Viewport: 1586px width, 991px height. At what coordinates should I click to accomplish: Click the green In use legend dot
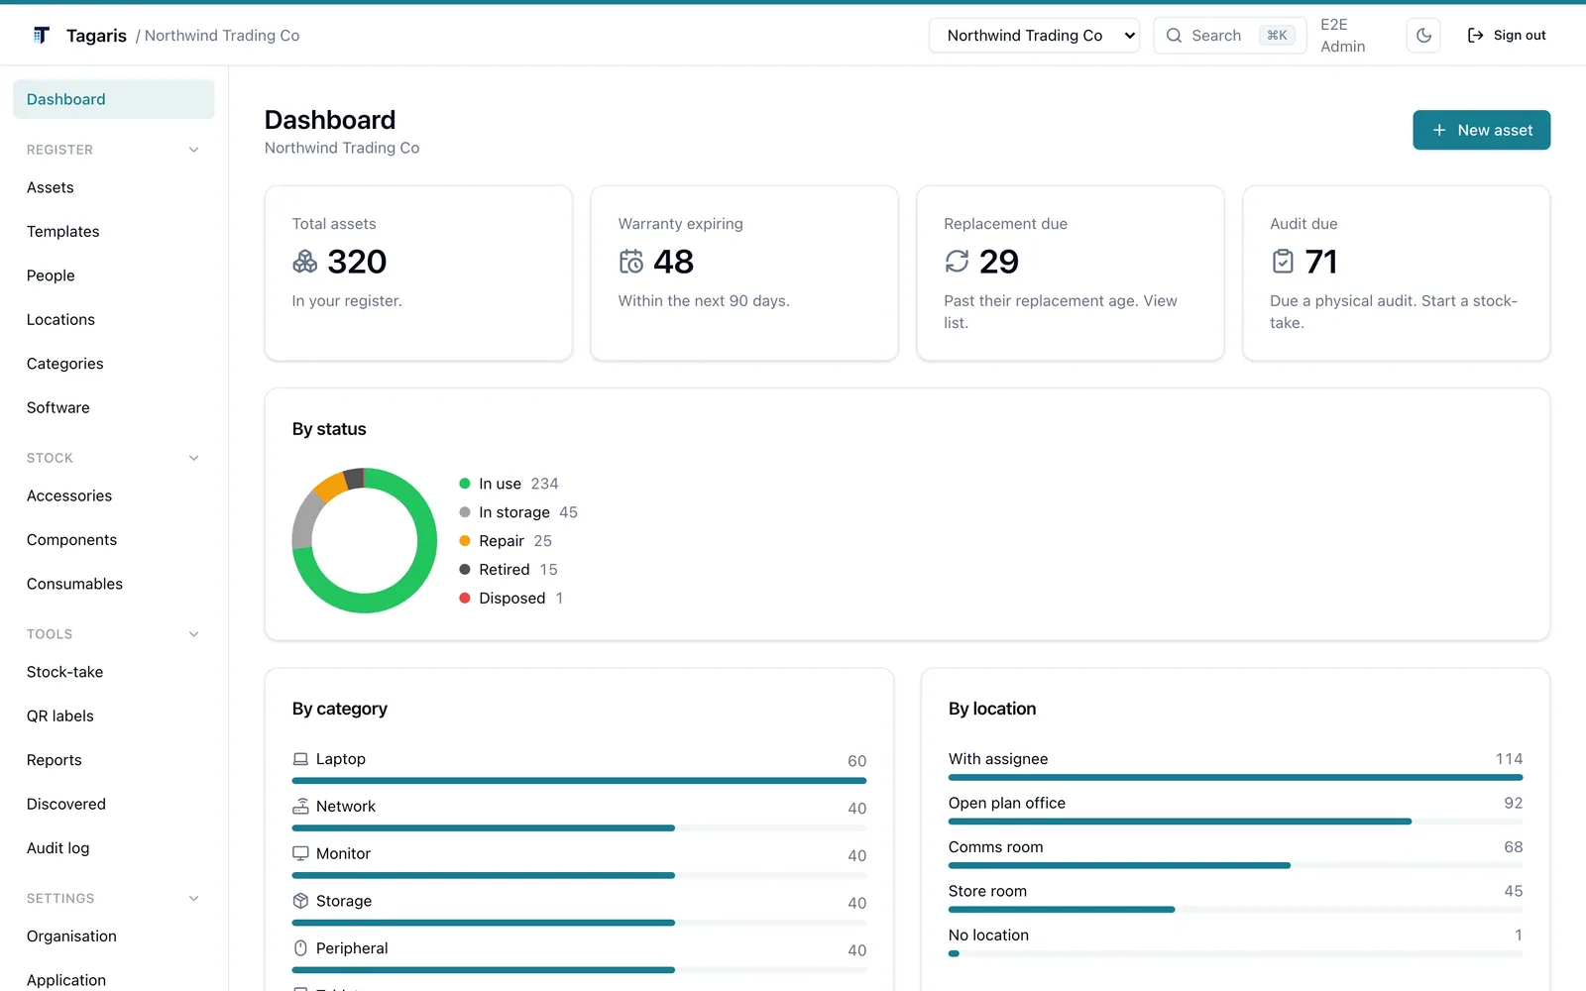465,484
